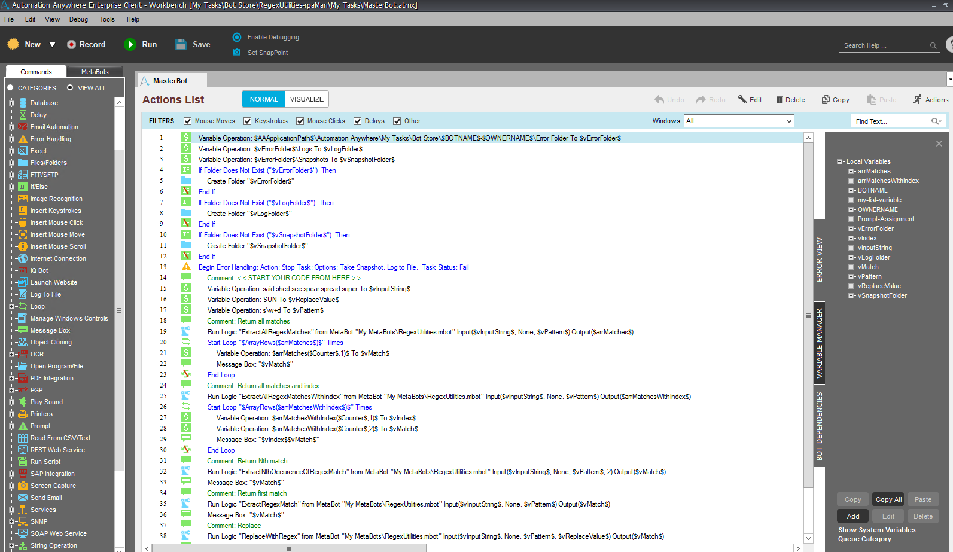Screen dimensions: 953x552
Task: Expand the Database command category
Action: click(11, 103)
